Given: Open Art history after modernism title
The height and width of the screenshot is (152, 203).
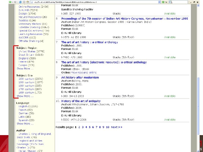Looking at the screenshot, I should (80, 78).
